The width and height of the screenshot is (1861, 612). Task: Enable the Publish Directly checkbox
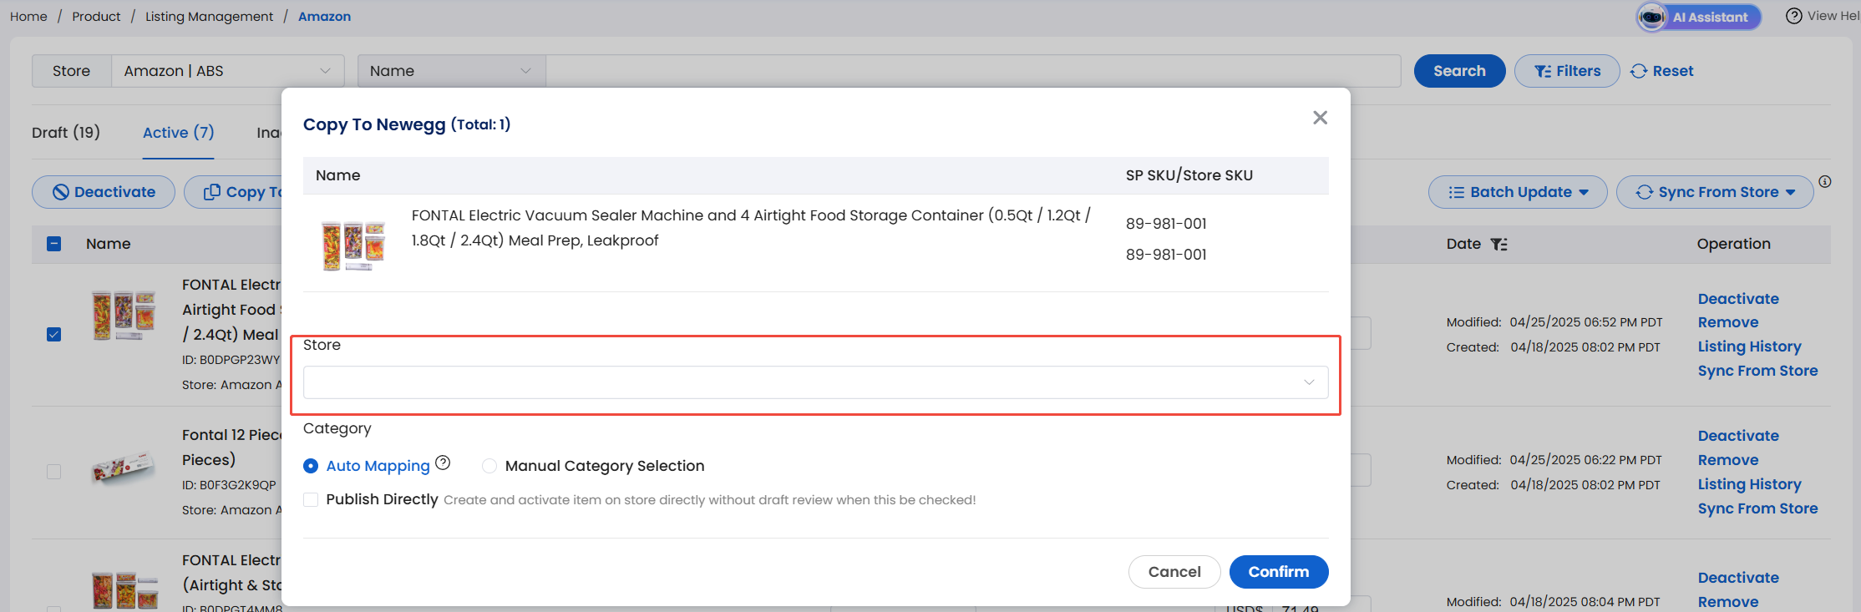[311, 499]
